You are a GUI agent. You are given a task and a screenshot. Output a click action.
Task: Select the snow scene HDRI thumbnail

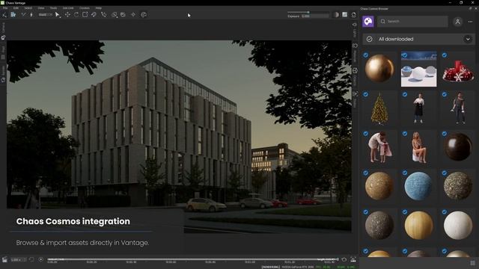pos(418,69)
